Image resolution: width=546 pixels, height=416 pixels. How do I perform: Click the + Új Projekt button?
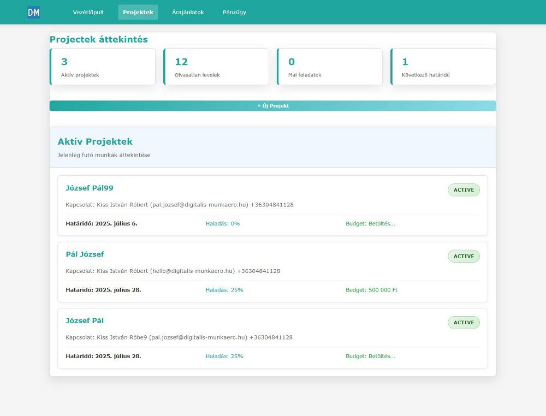point(272,106)
